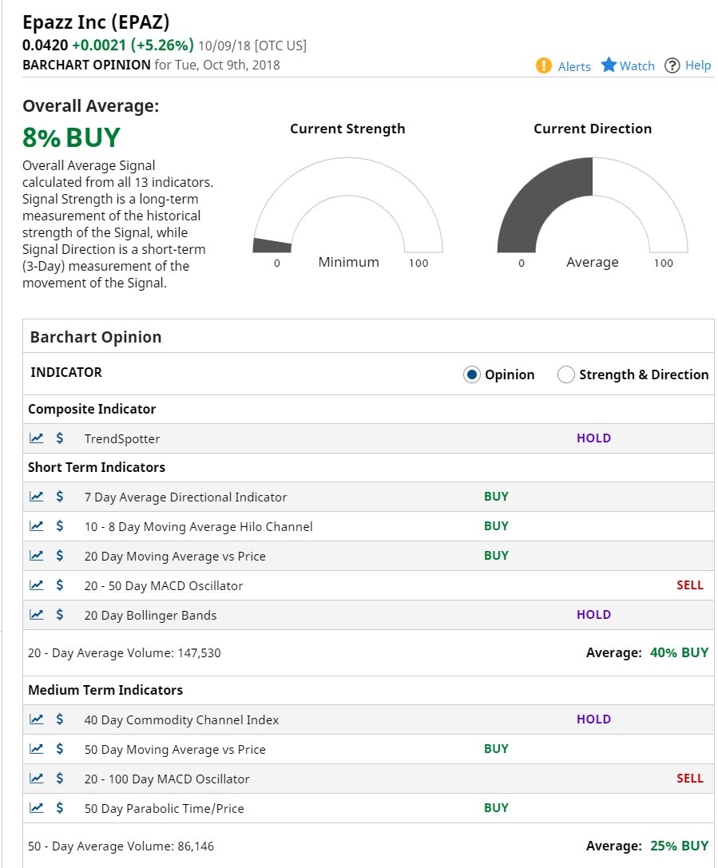Open chart icon for 20 - 50 Day MACD Oscillator
This screenshot has height=868, width=718.
pos(36,585)
